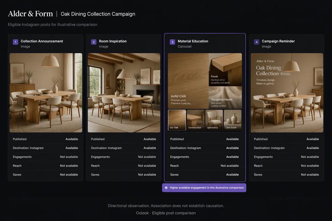The height and width of the screenshot is (221, 332).
Task: Open the Campaign Reminder post image
Action: (287, 93)
